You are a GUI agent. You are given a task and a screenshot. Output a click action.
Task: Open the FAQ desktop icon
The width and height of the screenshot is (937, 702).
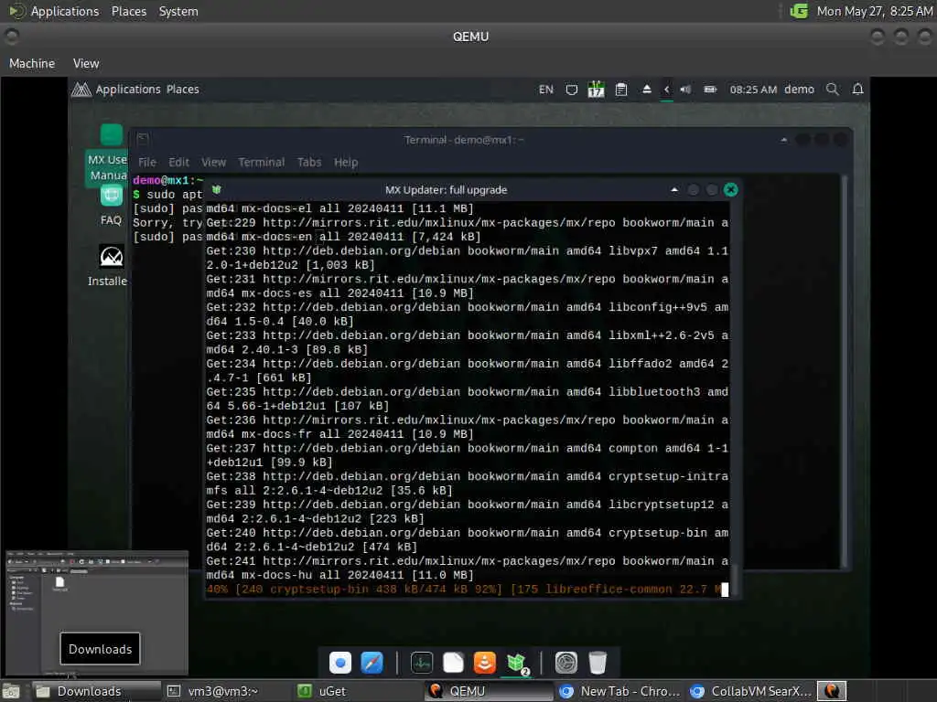click(x=111, y=206)
